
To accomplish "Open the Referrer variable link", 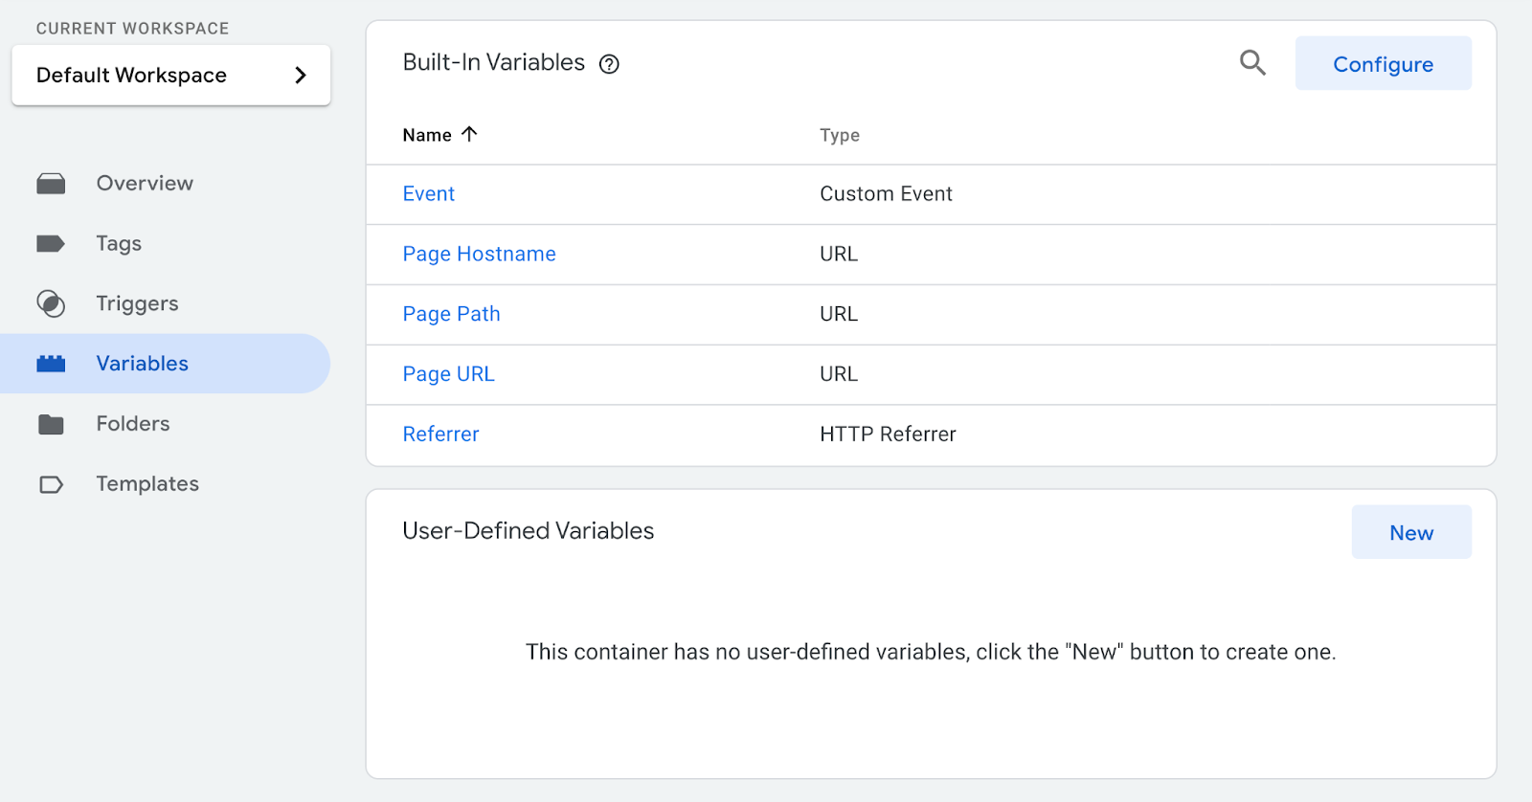I will [440, 434].
